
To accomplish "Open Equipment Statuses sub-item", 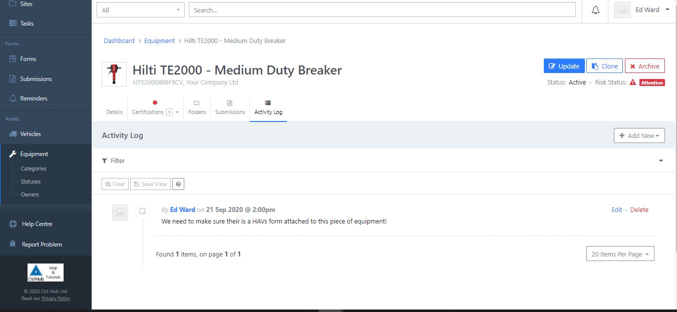I will point(31,181).
